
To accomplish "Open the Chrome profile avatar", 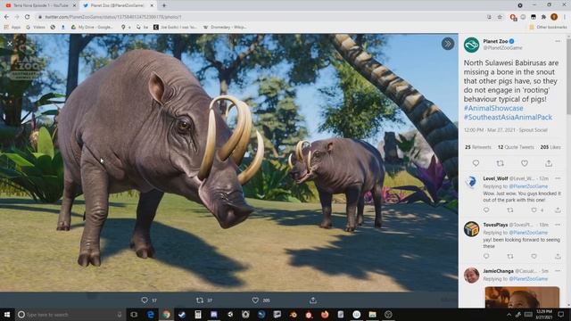I will [x=554, y=17].
